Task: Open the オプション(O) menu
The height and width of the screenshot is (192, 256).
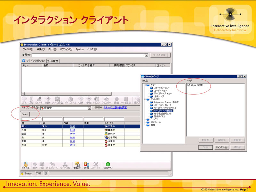Action: [66, 49]
